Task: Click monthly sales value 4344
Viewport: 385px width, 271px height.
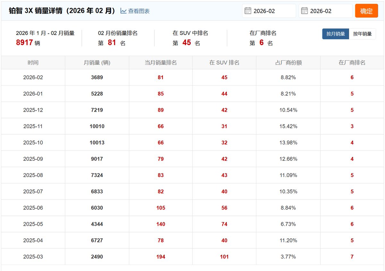Action: 97,224
